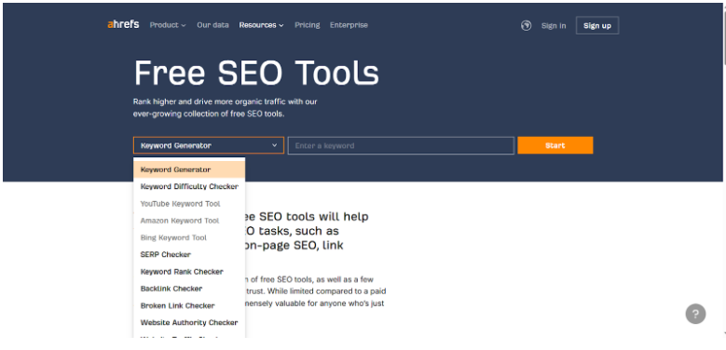The width and height of the screenshot is (726, 350).
Task: Select Website Authority Checker option
Action: 189,322
